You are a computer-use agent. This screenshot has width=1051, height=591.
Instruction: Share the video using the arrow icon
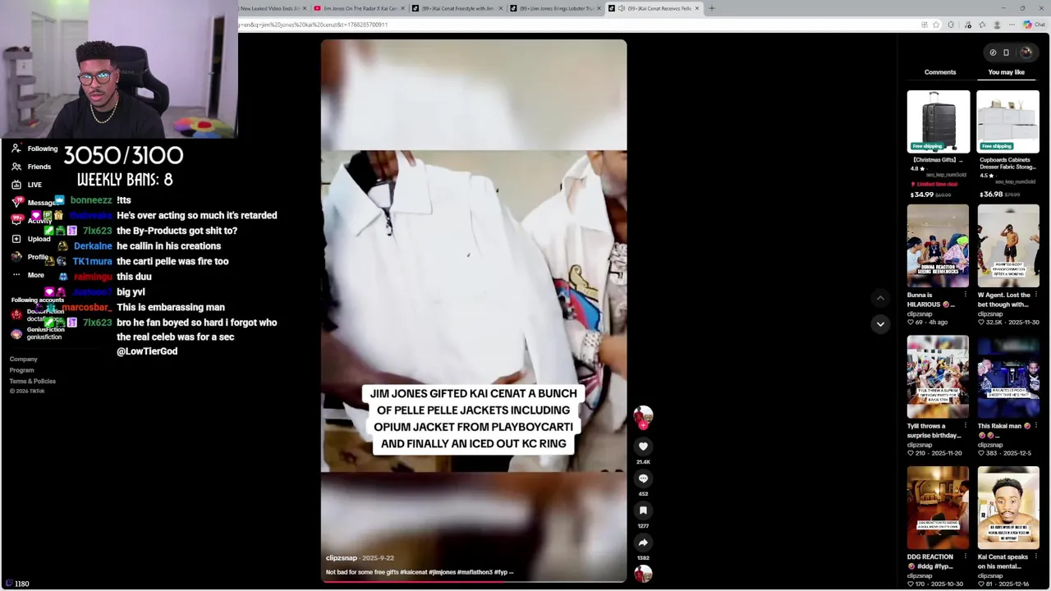coord(643,542)
